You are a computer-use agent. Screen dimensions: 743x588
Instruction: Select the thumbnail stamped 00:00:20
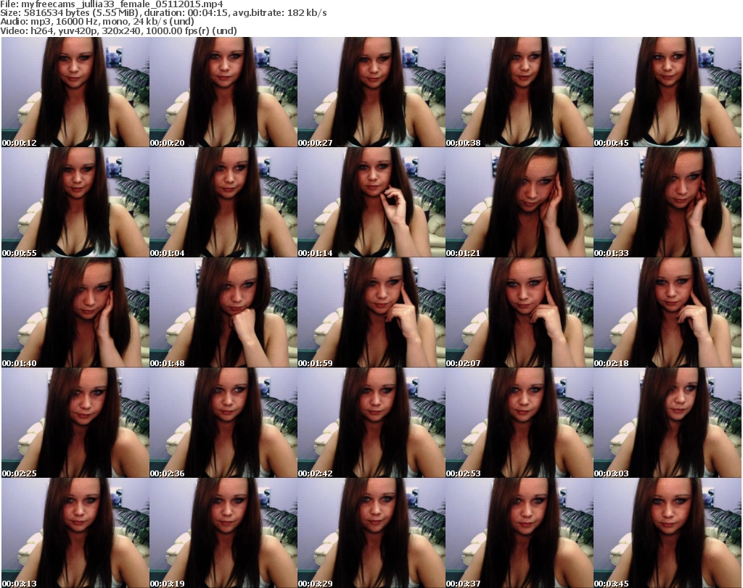[x=223, y=92]
